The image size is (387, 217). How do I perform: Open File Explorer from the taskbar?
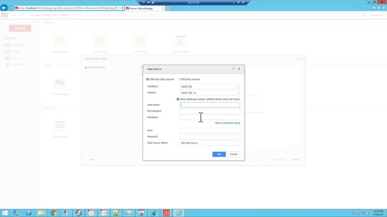[41, 213]
